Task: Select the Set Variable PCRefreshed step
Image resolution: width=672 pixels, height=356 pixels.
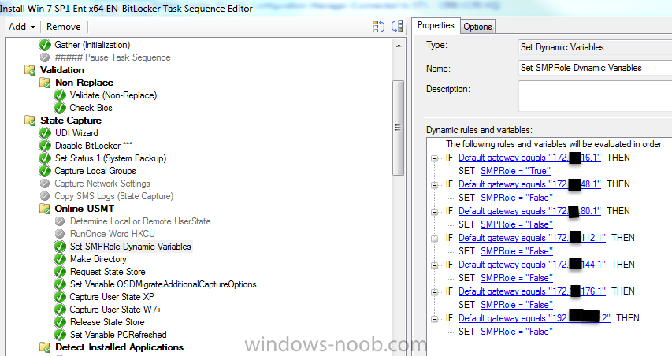Action: (x=118, y=335)
